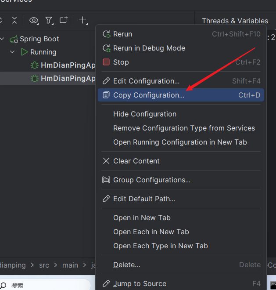
Task: Click the src breadcrumb segment
Action: coord(44,265)
